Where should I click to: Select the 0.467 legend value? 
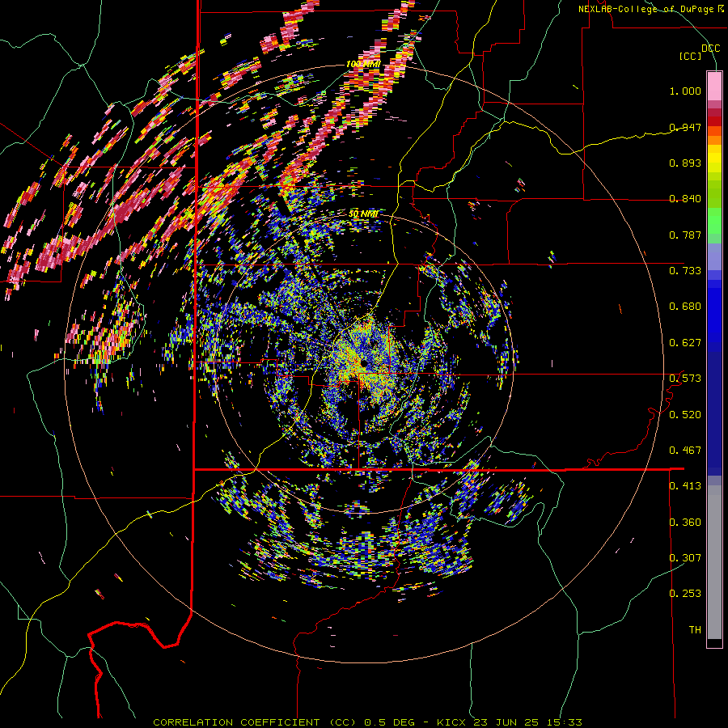point(685,451)
